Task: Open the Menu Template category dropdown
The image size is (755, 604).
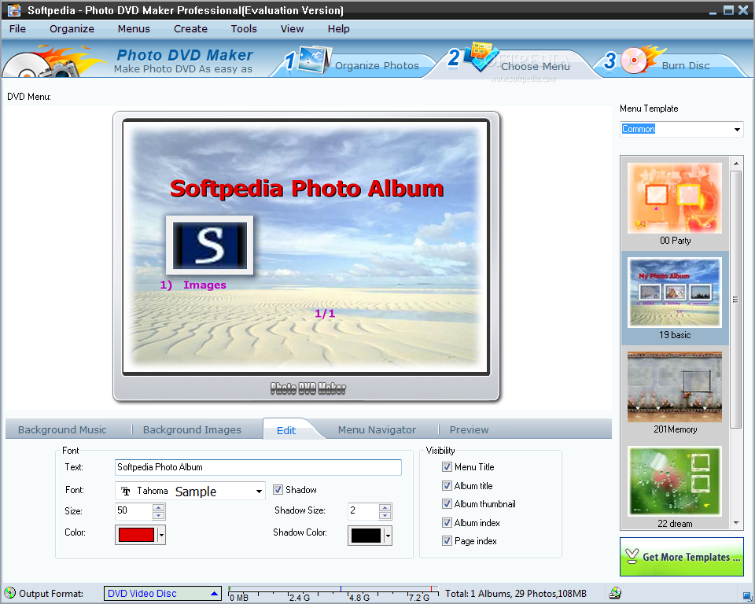Action: pyautogui.click(x=737, y=129)
